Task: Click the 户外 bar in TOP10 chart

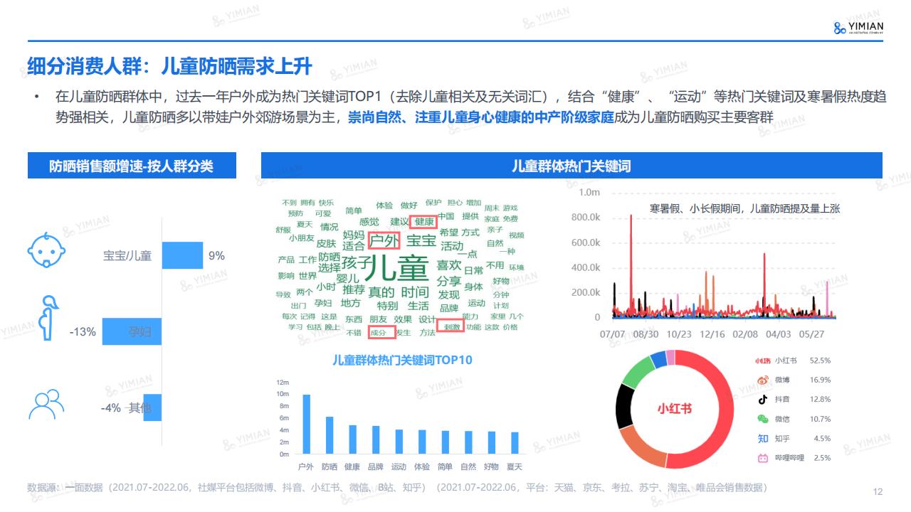Action: tap(306, 424)
